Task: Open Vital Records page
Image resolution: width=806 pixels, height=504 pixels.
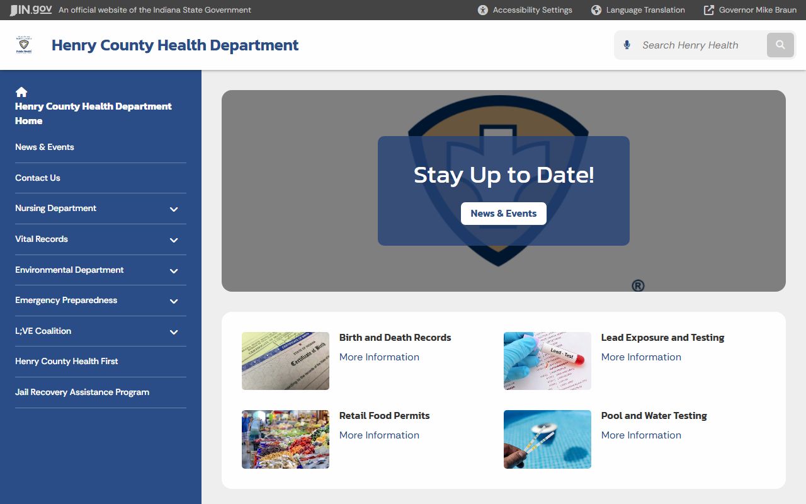Action: coord(42,239)
